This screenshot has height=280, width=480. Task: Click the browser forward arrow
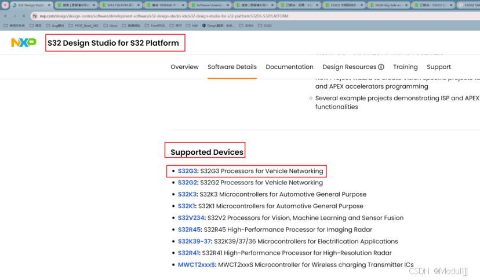tap(14, 16)
